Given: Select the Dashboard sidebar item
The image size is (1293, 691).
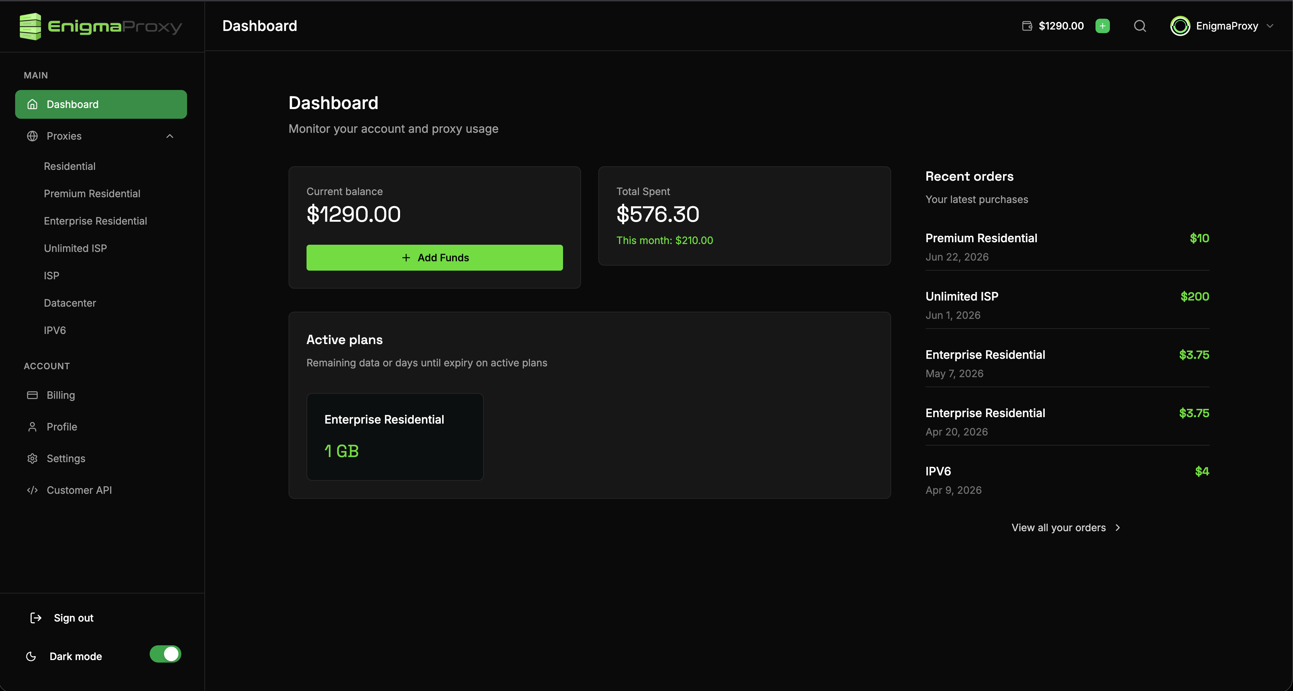Looking at the screenshot, I should [x=101, y=104].
